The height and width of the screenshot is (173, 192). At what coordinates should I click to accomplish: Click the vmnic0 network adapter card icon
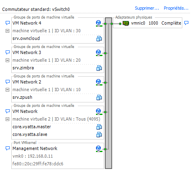click(126, 23)
